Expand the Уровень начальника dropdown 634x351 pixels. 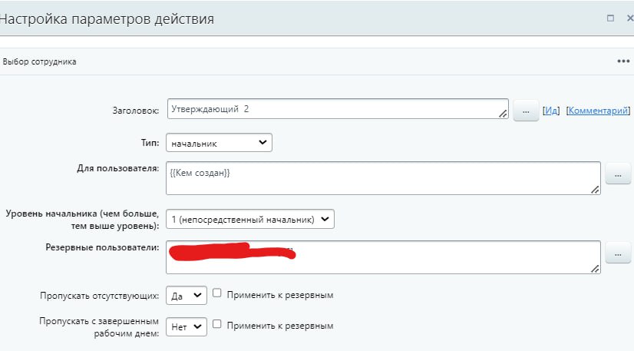pos(250,219)
